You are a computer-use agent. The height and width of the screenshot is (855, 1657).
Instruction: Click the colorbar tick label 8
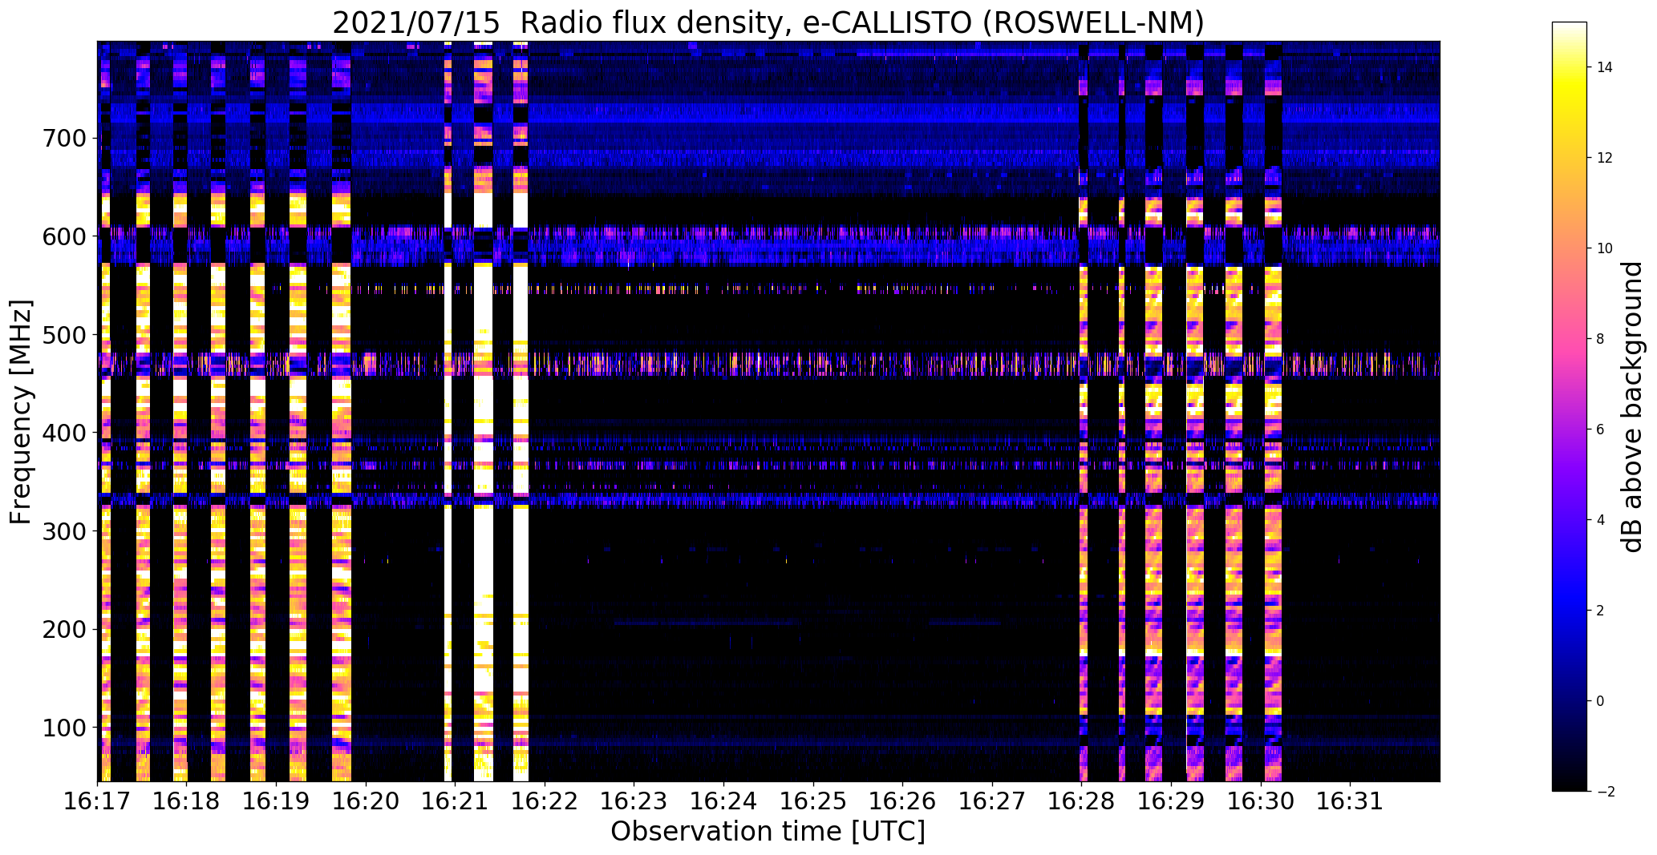pyautogui.click(x=1601, y=339)
